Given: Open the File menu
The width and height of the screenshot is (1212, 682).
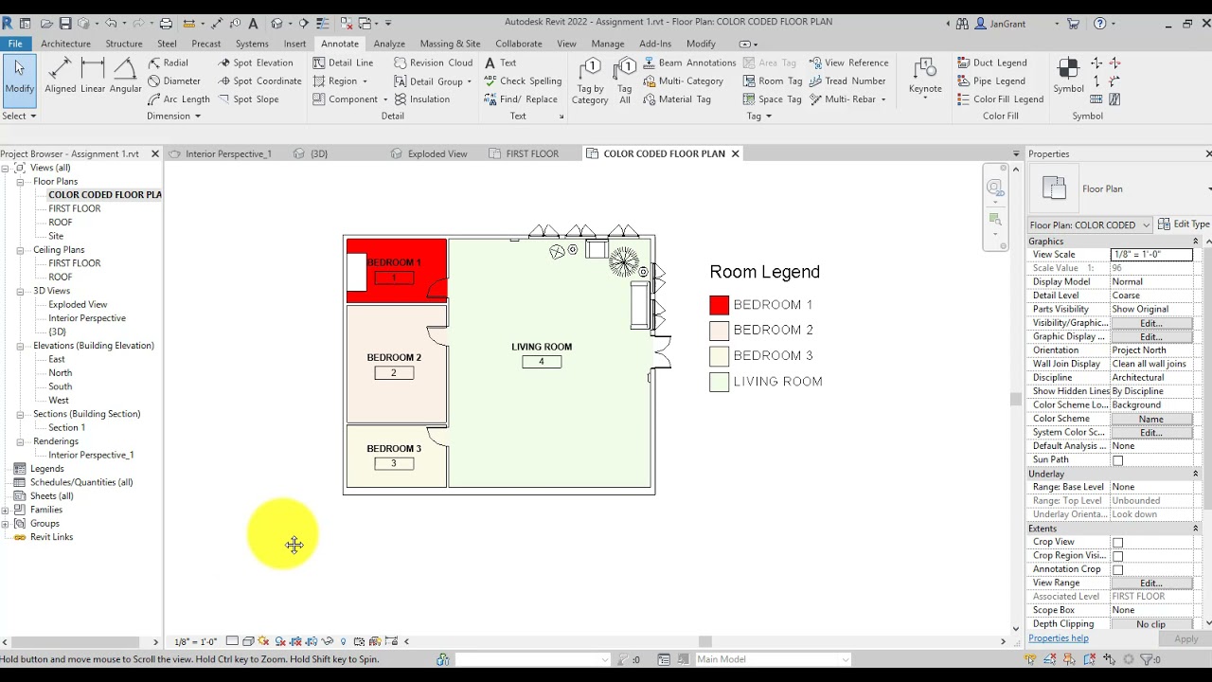Looking at the screenshot, I should pyautogui.click(x=15, y=44).
